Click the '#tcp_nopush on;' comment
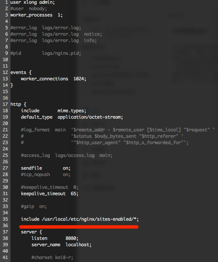Screen dimensions: 218x262 point(46,175)
